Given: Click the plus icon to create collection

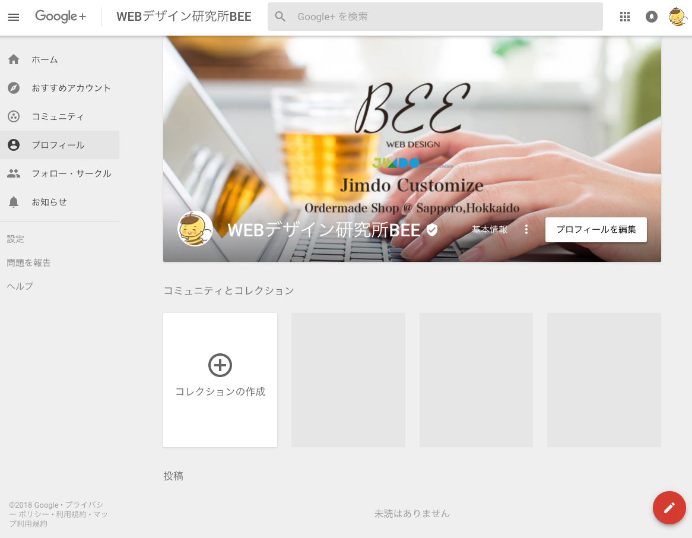Looking at the screenshot, I should pos(220,365).
